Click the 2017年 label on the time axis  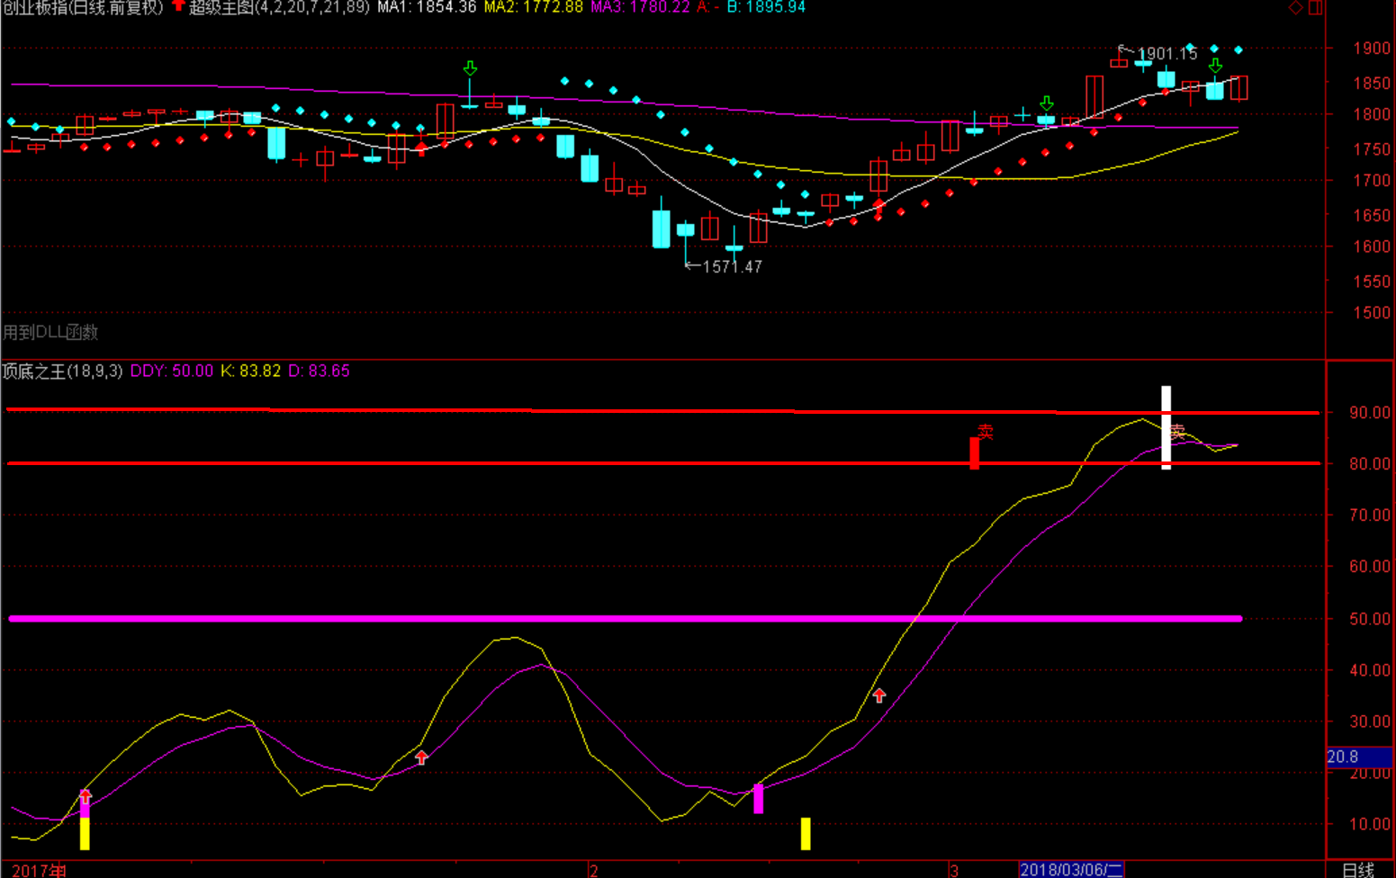40,870
